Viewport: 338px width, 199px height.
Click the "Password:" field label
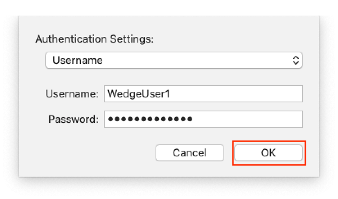click(74, 119)
